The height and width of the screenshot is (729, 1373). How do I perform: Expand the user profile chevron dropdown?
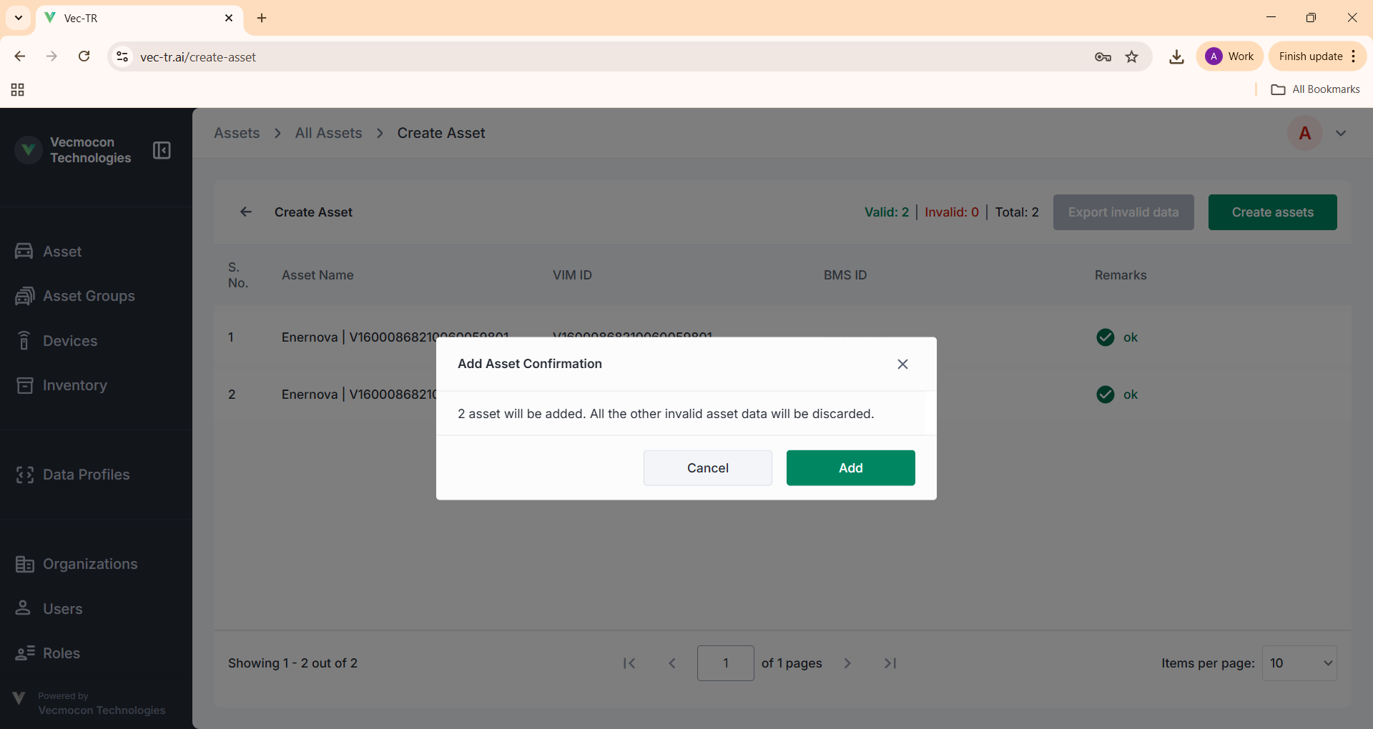pyautogui.click(x=1341, y=134)
